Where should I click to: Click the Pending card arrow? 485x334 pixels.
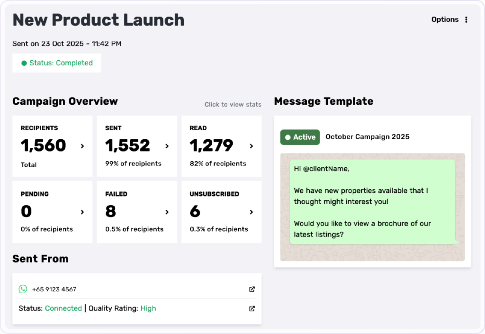click(82, 212)
